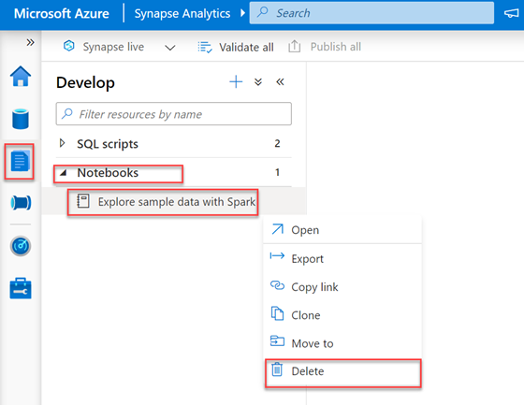Click Publish all button

click(x=325, y=47)
